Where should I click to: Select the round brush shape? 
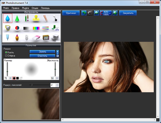[14, 78]
